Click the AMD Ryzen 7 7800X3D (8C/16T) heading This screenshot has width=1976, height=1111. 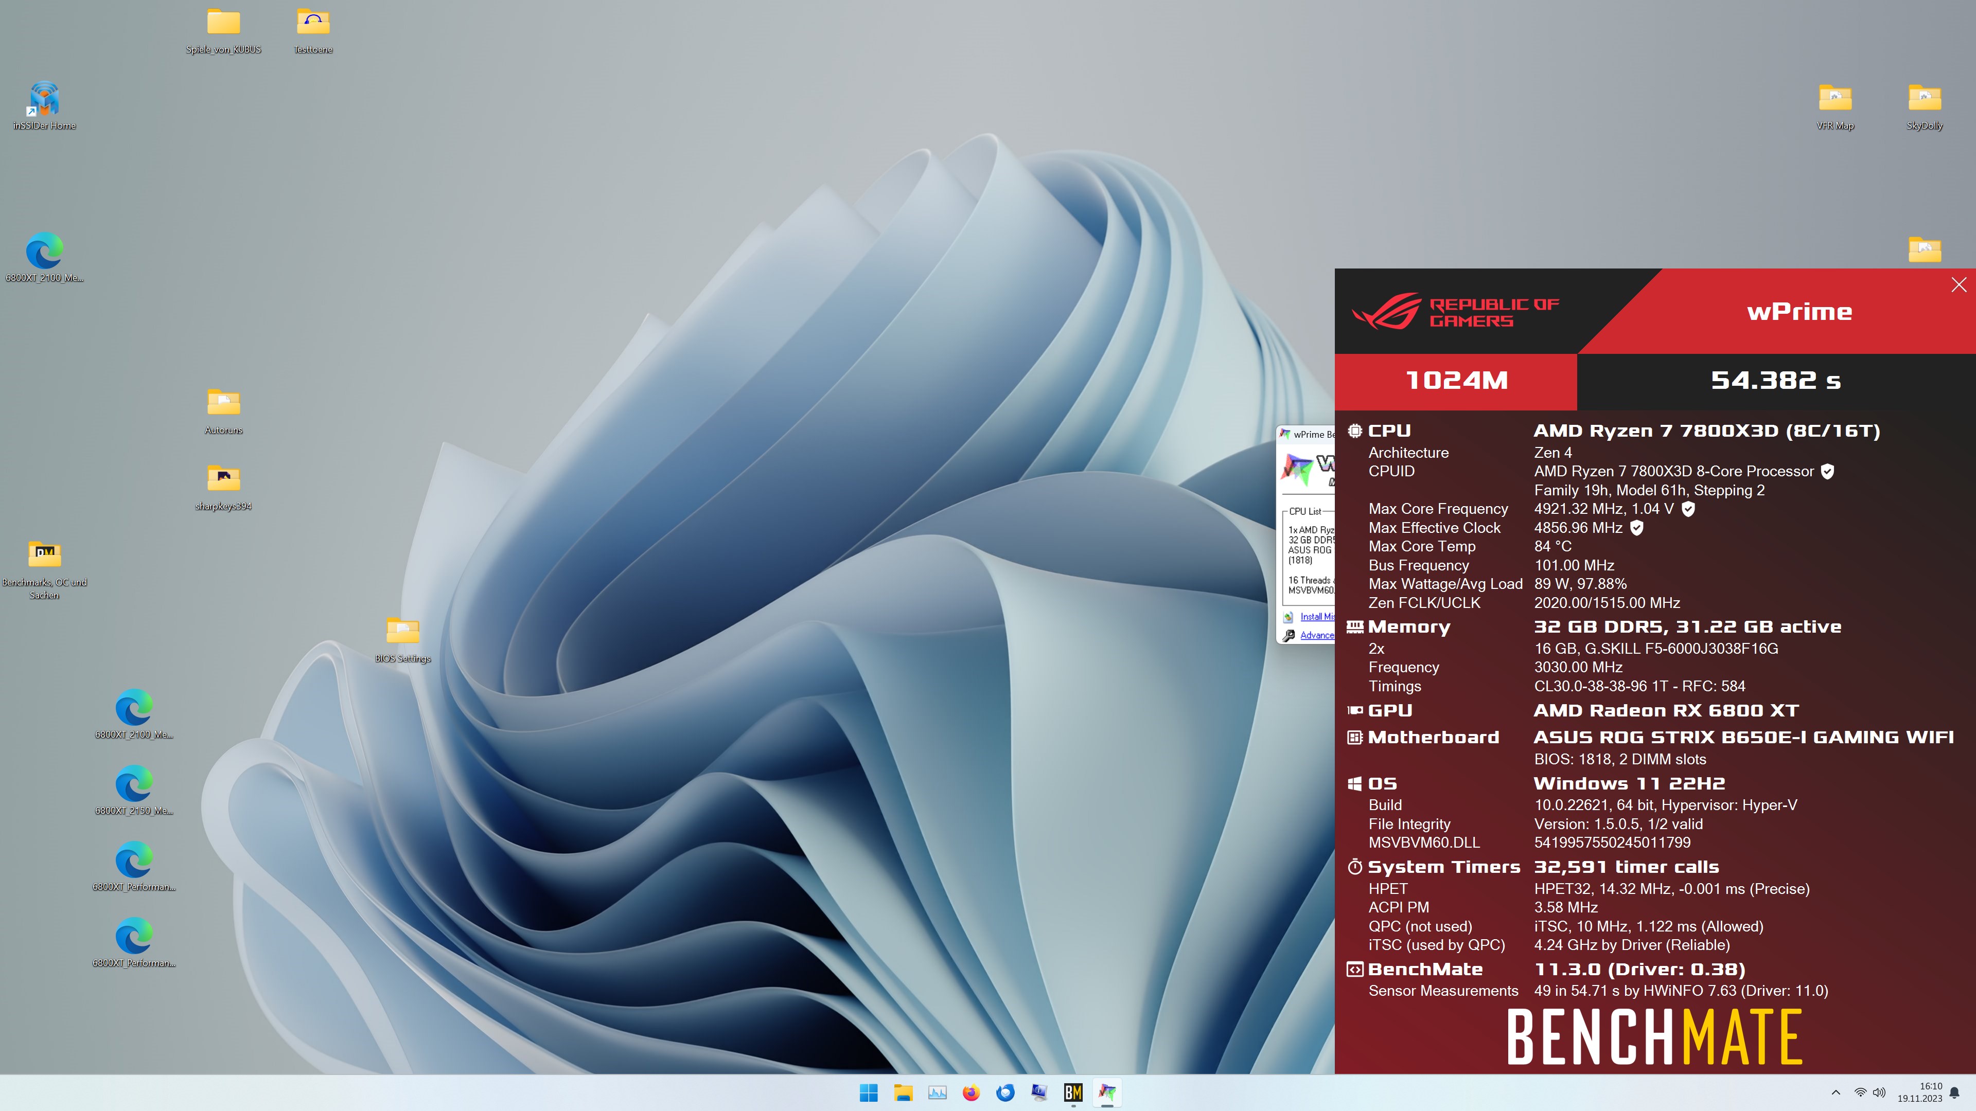coord(1707,431)
